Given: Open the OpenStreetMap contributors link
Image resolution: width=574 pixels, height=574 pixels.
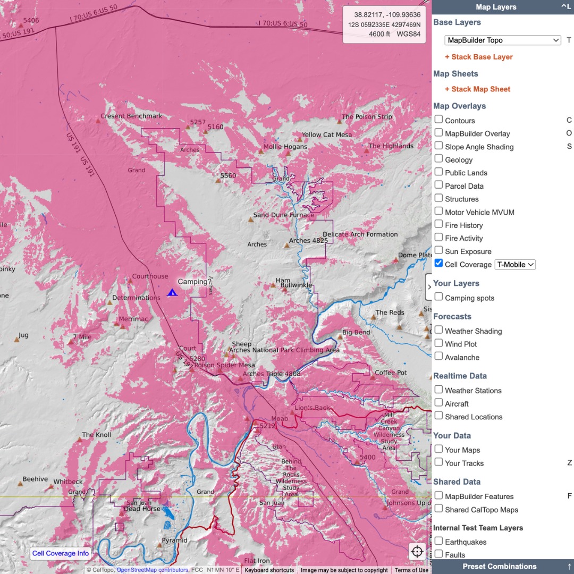Looking at the screenshot, I should pos(153,570).
